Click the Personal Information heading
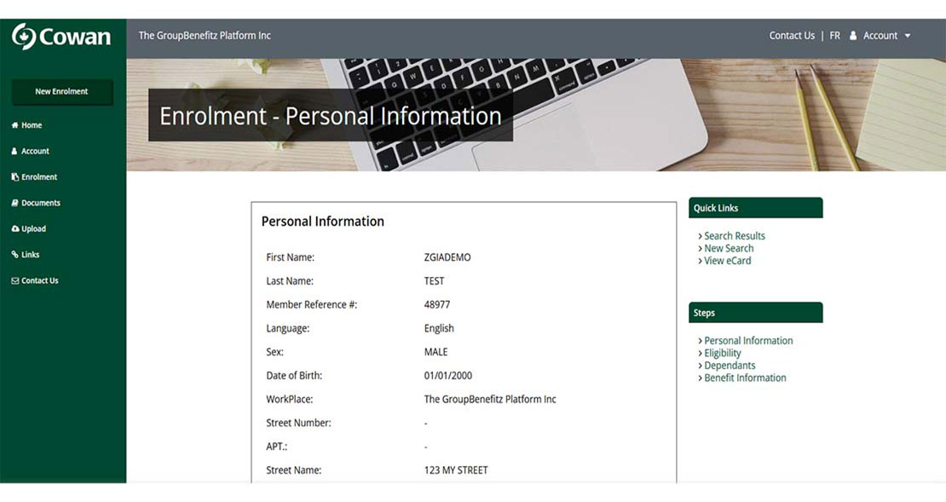 pos(323,221)
